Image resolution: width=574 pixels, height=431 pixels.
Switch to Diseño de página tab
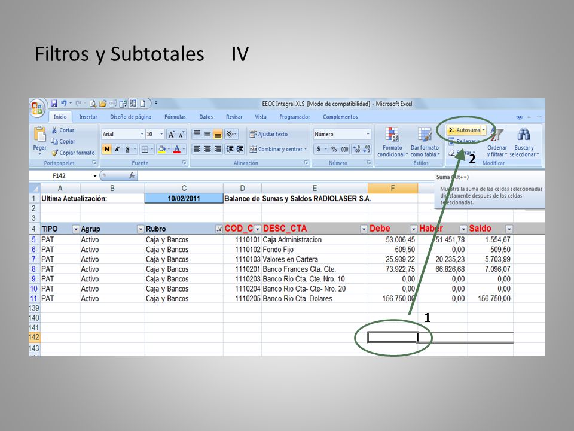pyautogui.click(x=131, y=117)
